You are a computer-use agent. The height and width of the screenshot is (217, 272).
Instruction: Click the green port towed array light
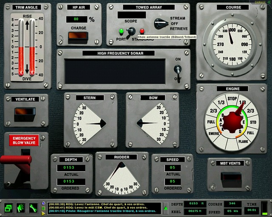click(122, 31)
